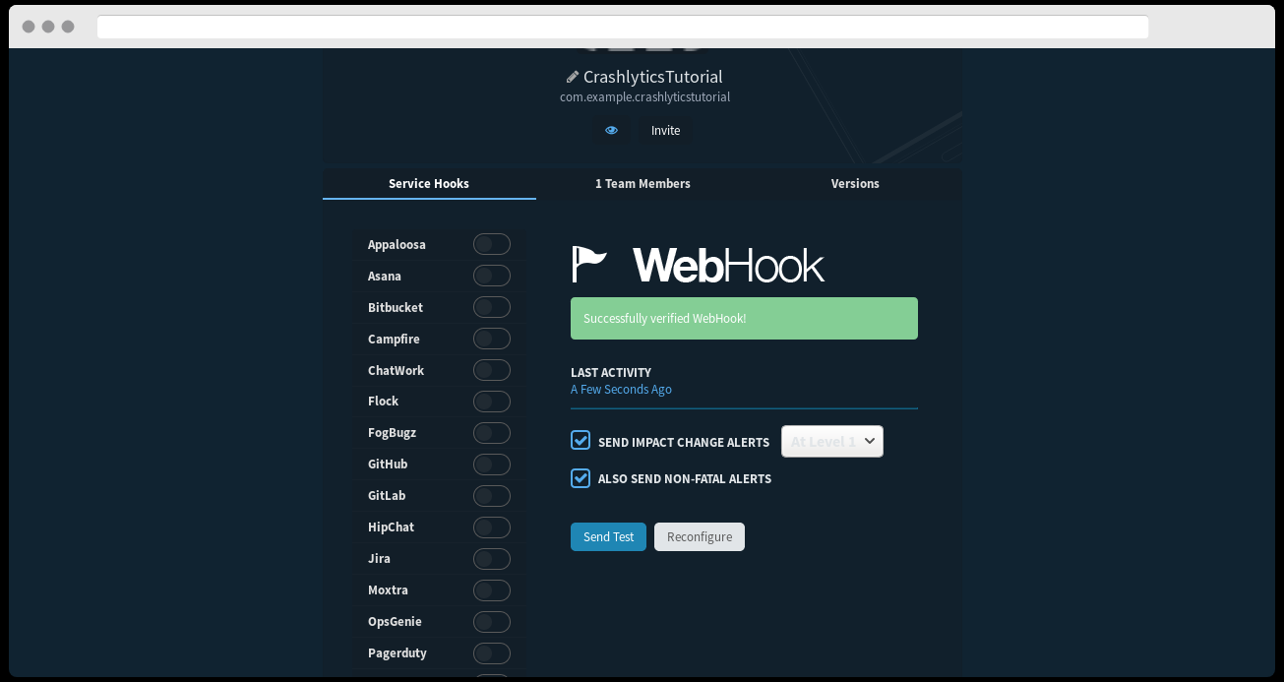
Task: Click the Last Activity heading
Action: [611, 373]
